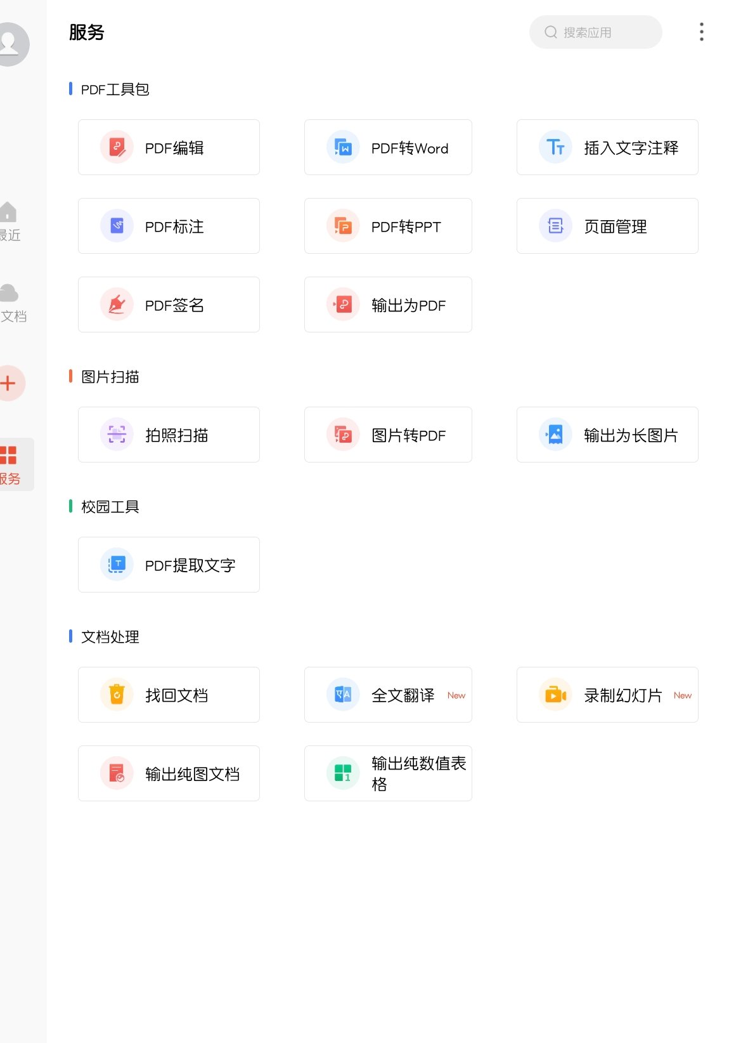729x1043 pixels.
Task: Switch to the 服务 sidebar tab
Action: click(x=10, y=464)
